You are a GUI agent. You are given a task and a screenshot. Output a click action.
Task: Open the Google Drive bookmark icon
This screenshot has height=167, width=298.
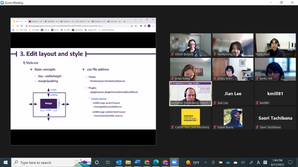point(13,30)
